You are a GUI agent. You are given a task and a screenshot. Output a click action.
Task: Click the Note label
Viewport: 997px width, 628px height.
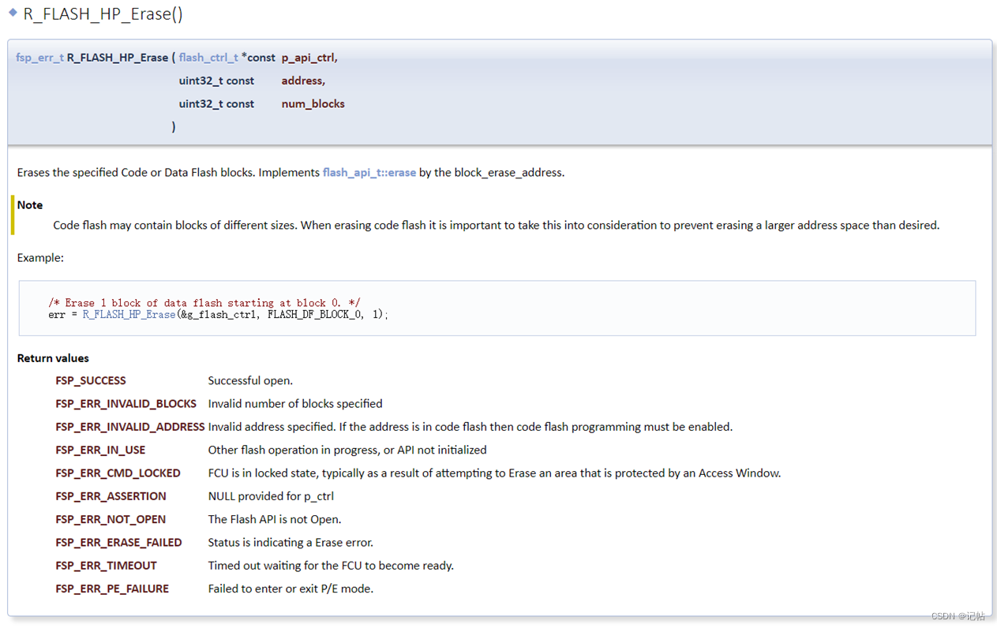[30, 205]
